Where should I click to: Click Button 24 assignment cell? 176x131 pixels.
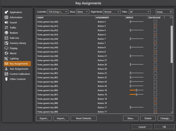pyautogui.click(x=102, y=82)
